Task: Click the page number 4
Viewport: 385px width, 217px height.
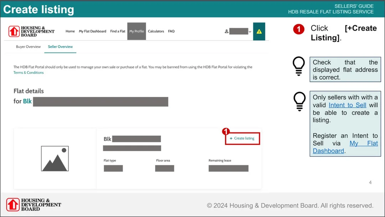Action: click(x=370, y=182)
